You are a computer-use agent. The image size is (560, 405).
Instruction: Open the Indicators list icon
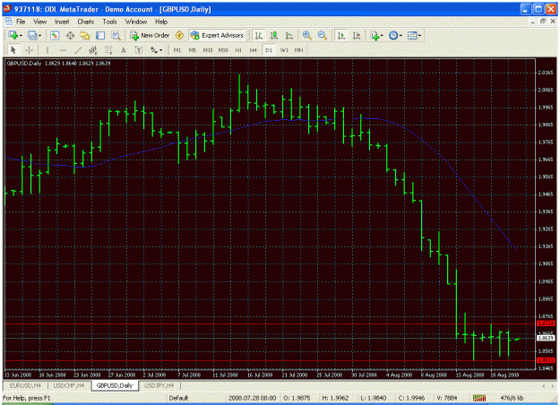[375, 35]
